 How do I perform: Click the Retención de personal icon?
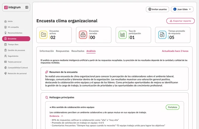coord(5,73)
